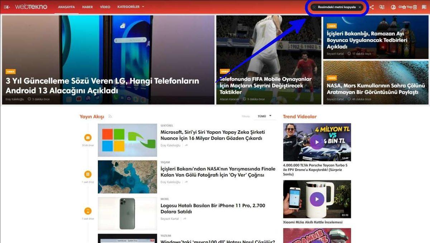The width and height of the screenshot is (430, 243).
Task: Click the bookmark icon at top right
Action: click(404, 7)
